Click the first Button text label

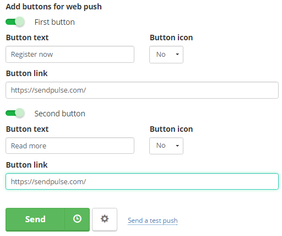(28, 37)
